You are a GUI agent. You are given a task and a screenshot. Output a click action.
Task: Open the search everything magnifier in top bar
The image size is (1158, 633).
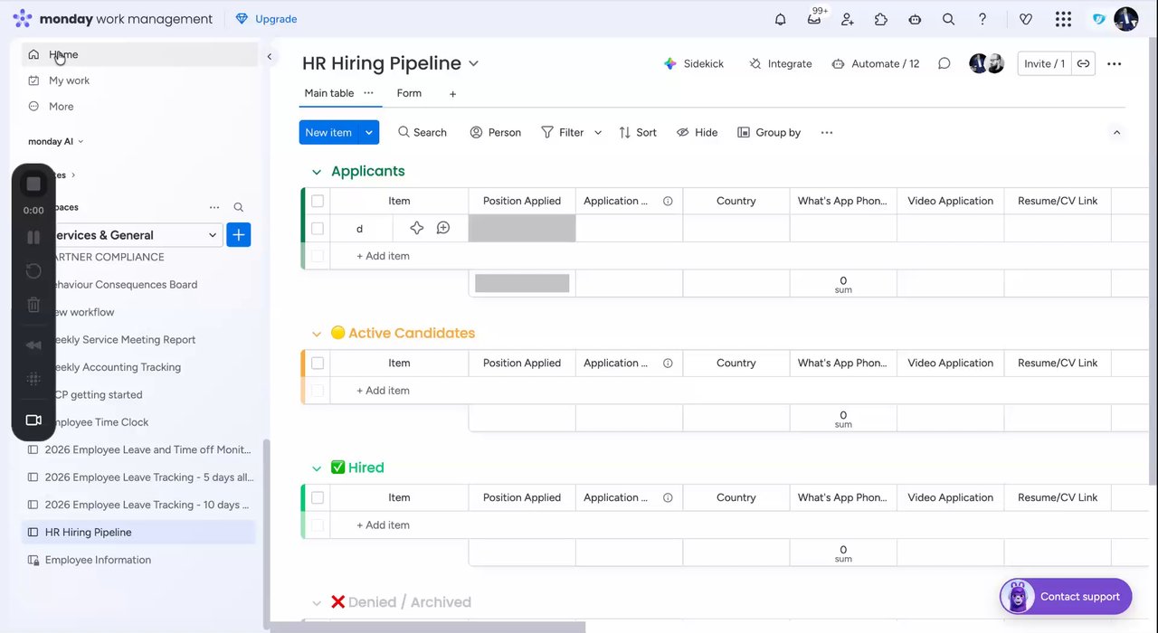pos(948,19)
